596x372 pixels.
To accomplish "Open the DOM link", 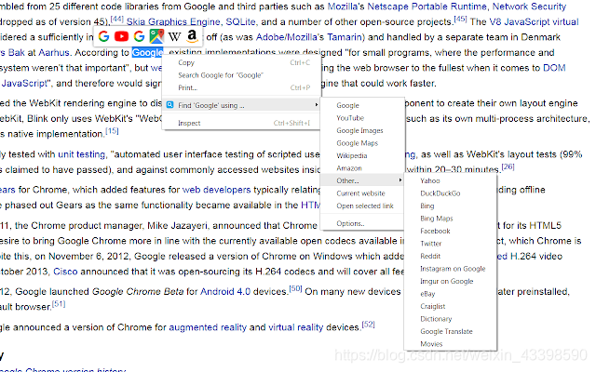I will coord(554,68).
